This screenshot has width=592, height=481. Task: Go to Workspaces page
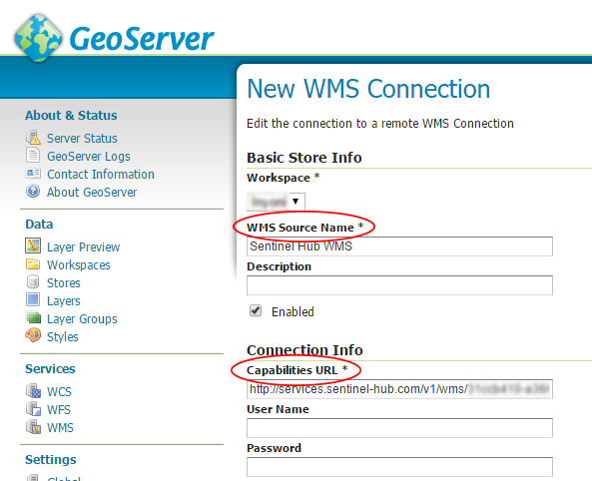79,265
